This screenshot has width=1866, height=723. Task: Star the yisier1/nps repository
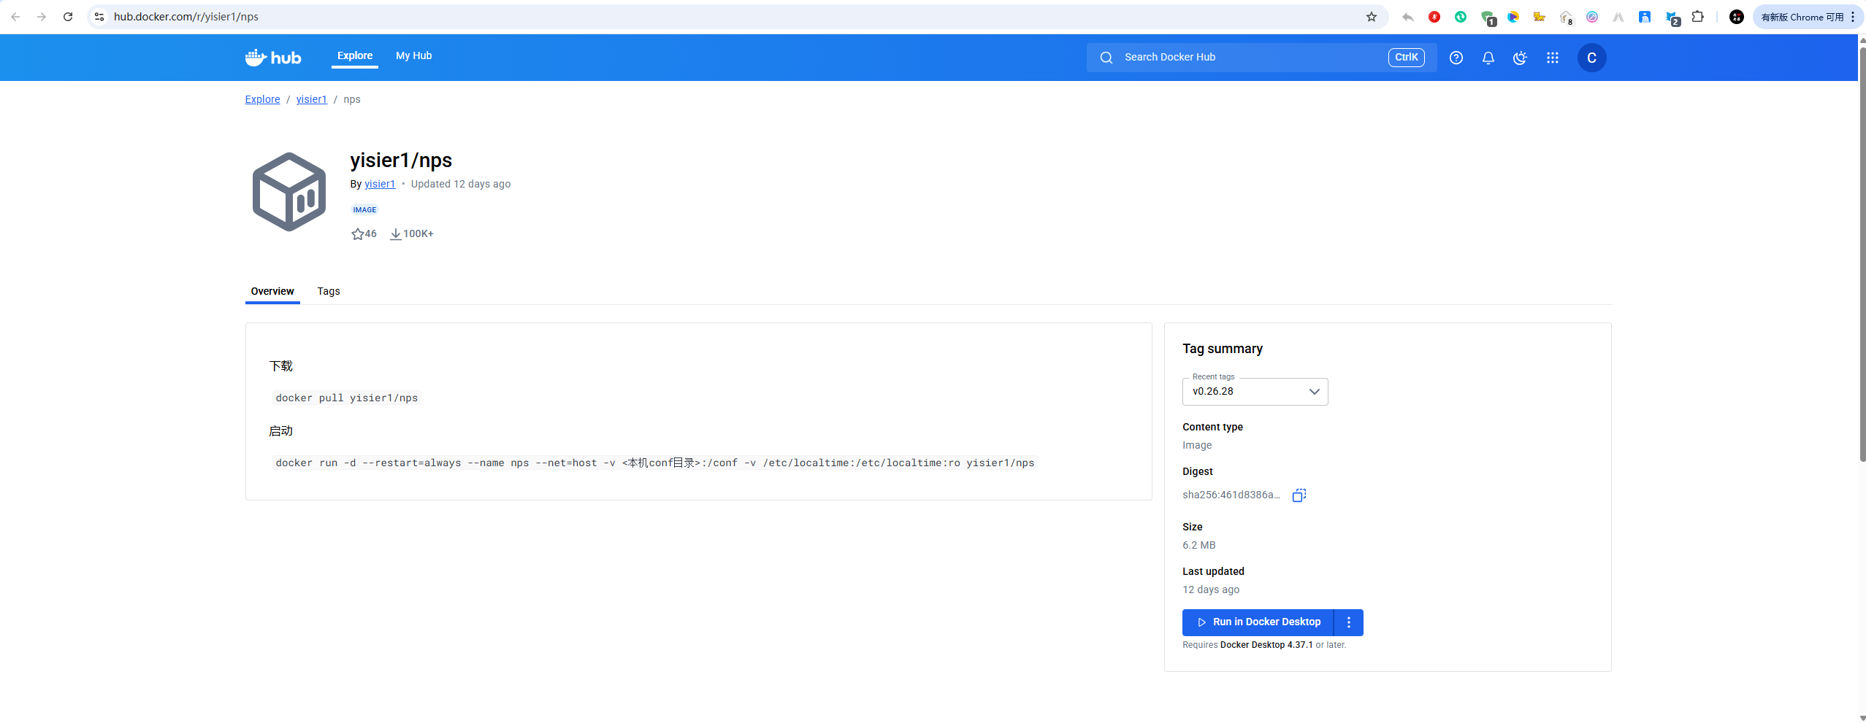pyautogui.click(x=357, y=234)
